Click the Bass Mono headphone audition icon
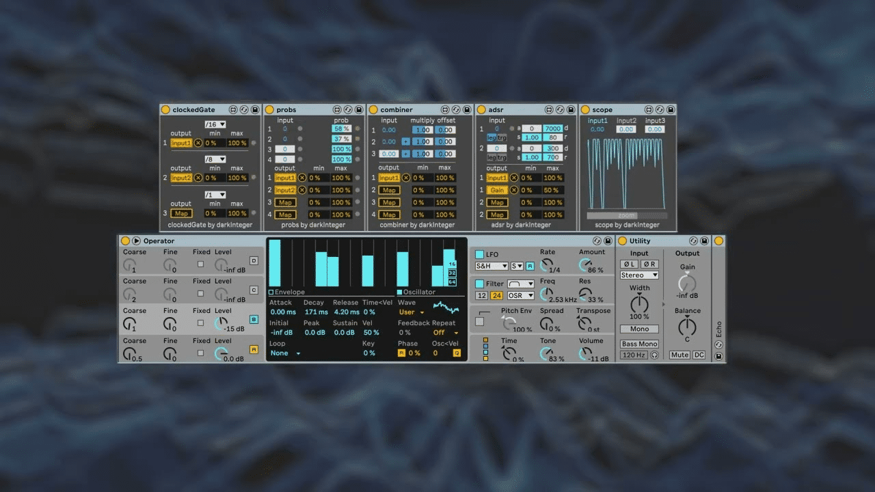 click(x=654, y=355)
